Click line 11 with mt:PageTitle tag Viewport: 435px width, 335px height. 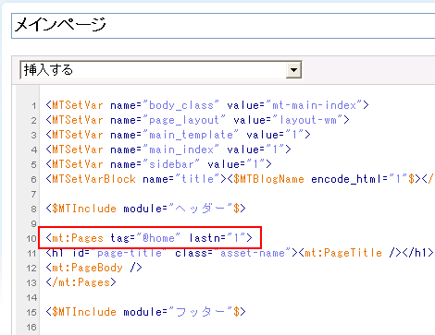tap(240, 253)
